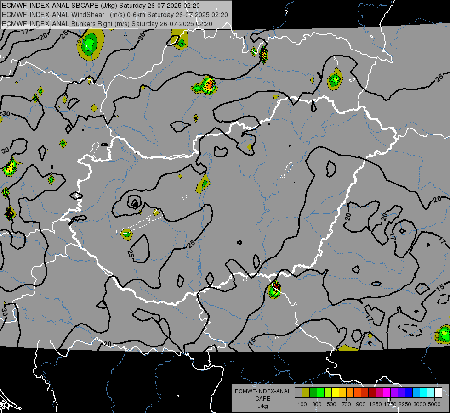Click the 1750 legend scale value

tap(390, 404)
